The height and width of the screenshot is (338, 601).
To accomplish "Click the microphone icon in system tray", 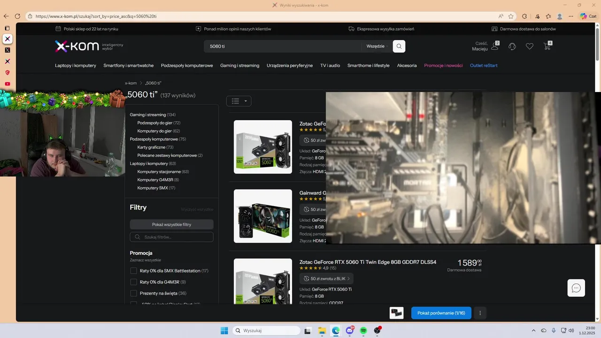I will (x=554, y=330).
